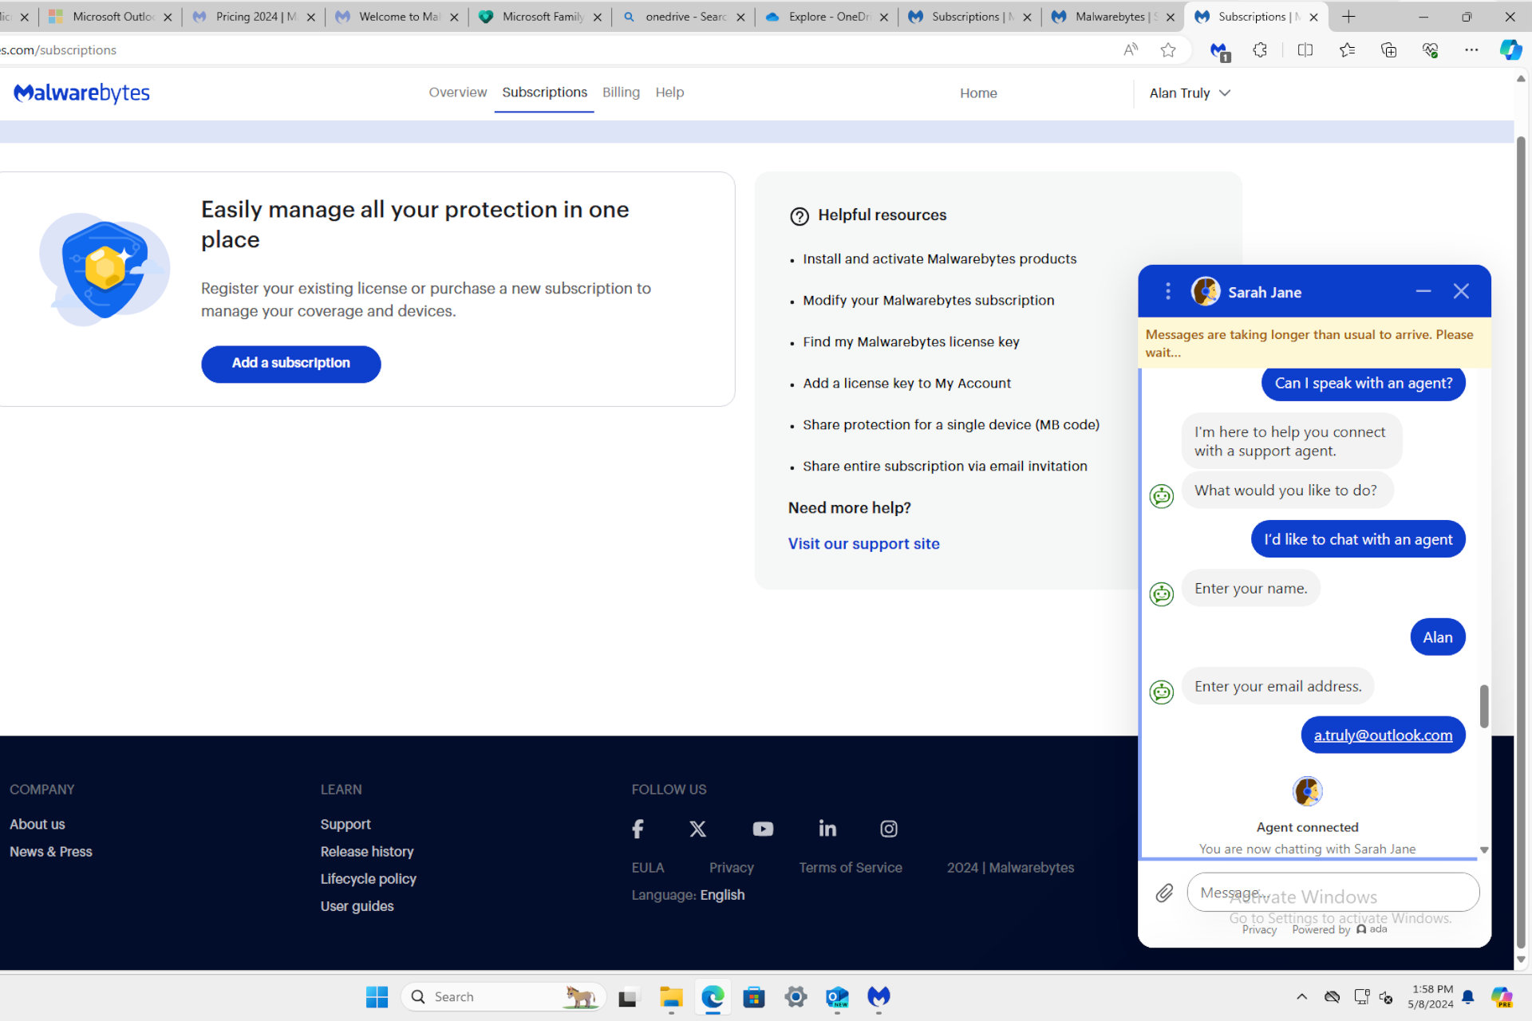Viewport: 1532px width, 1021px height.
Task: Click the agent avatar icon in chat window
Action: tap(1308, 790)
